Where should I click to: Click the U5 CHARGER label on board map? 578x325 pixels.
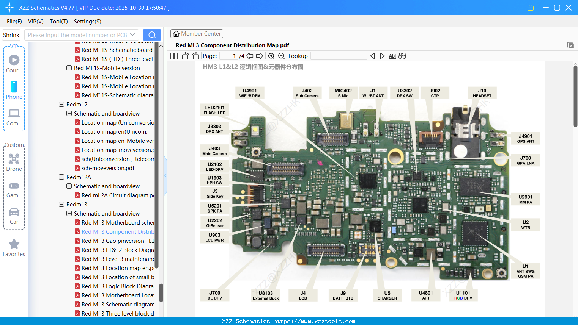pyautogui.click(x=387, y=295)
